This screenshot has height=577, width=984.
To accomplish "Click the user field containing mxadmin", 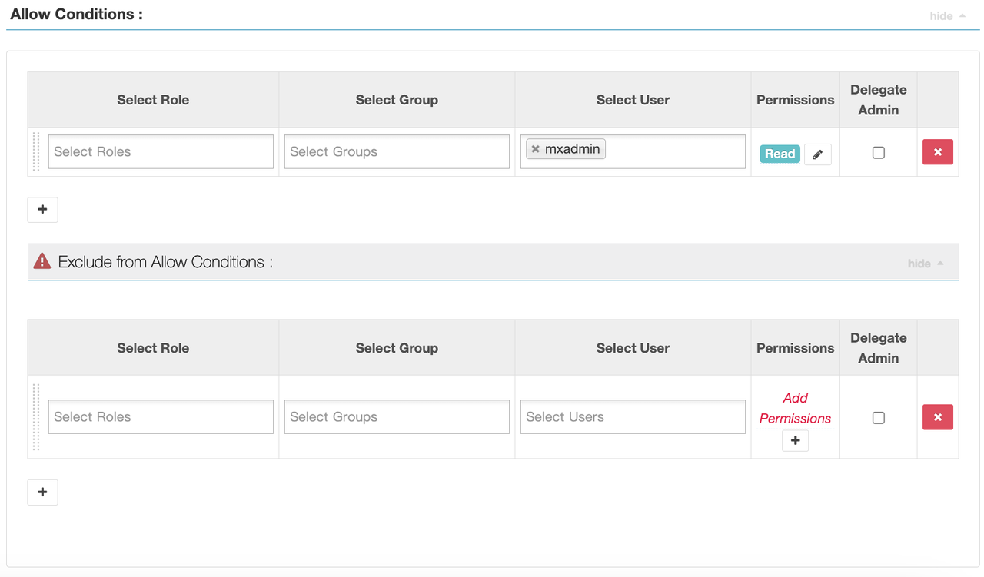I will [x=633, y=151].
